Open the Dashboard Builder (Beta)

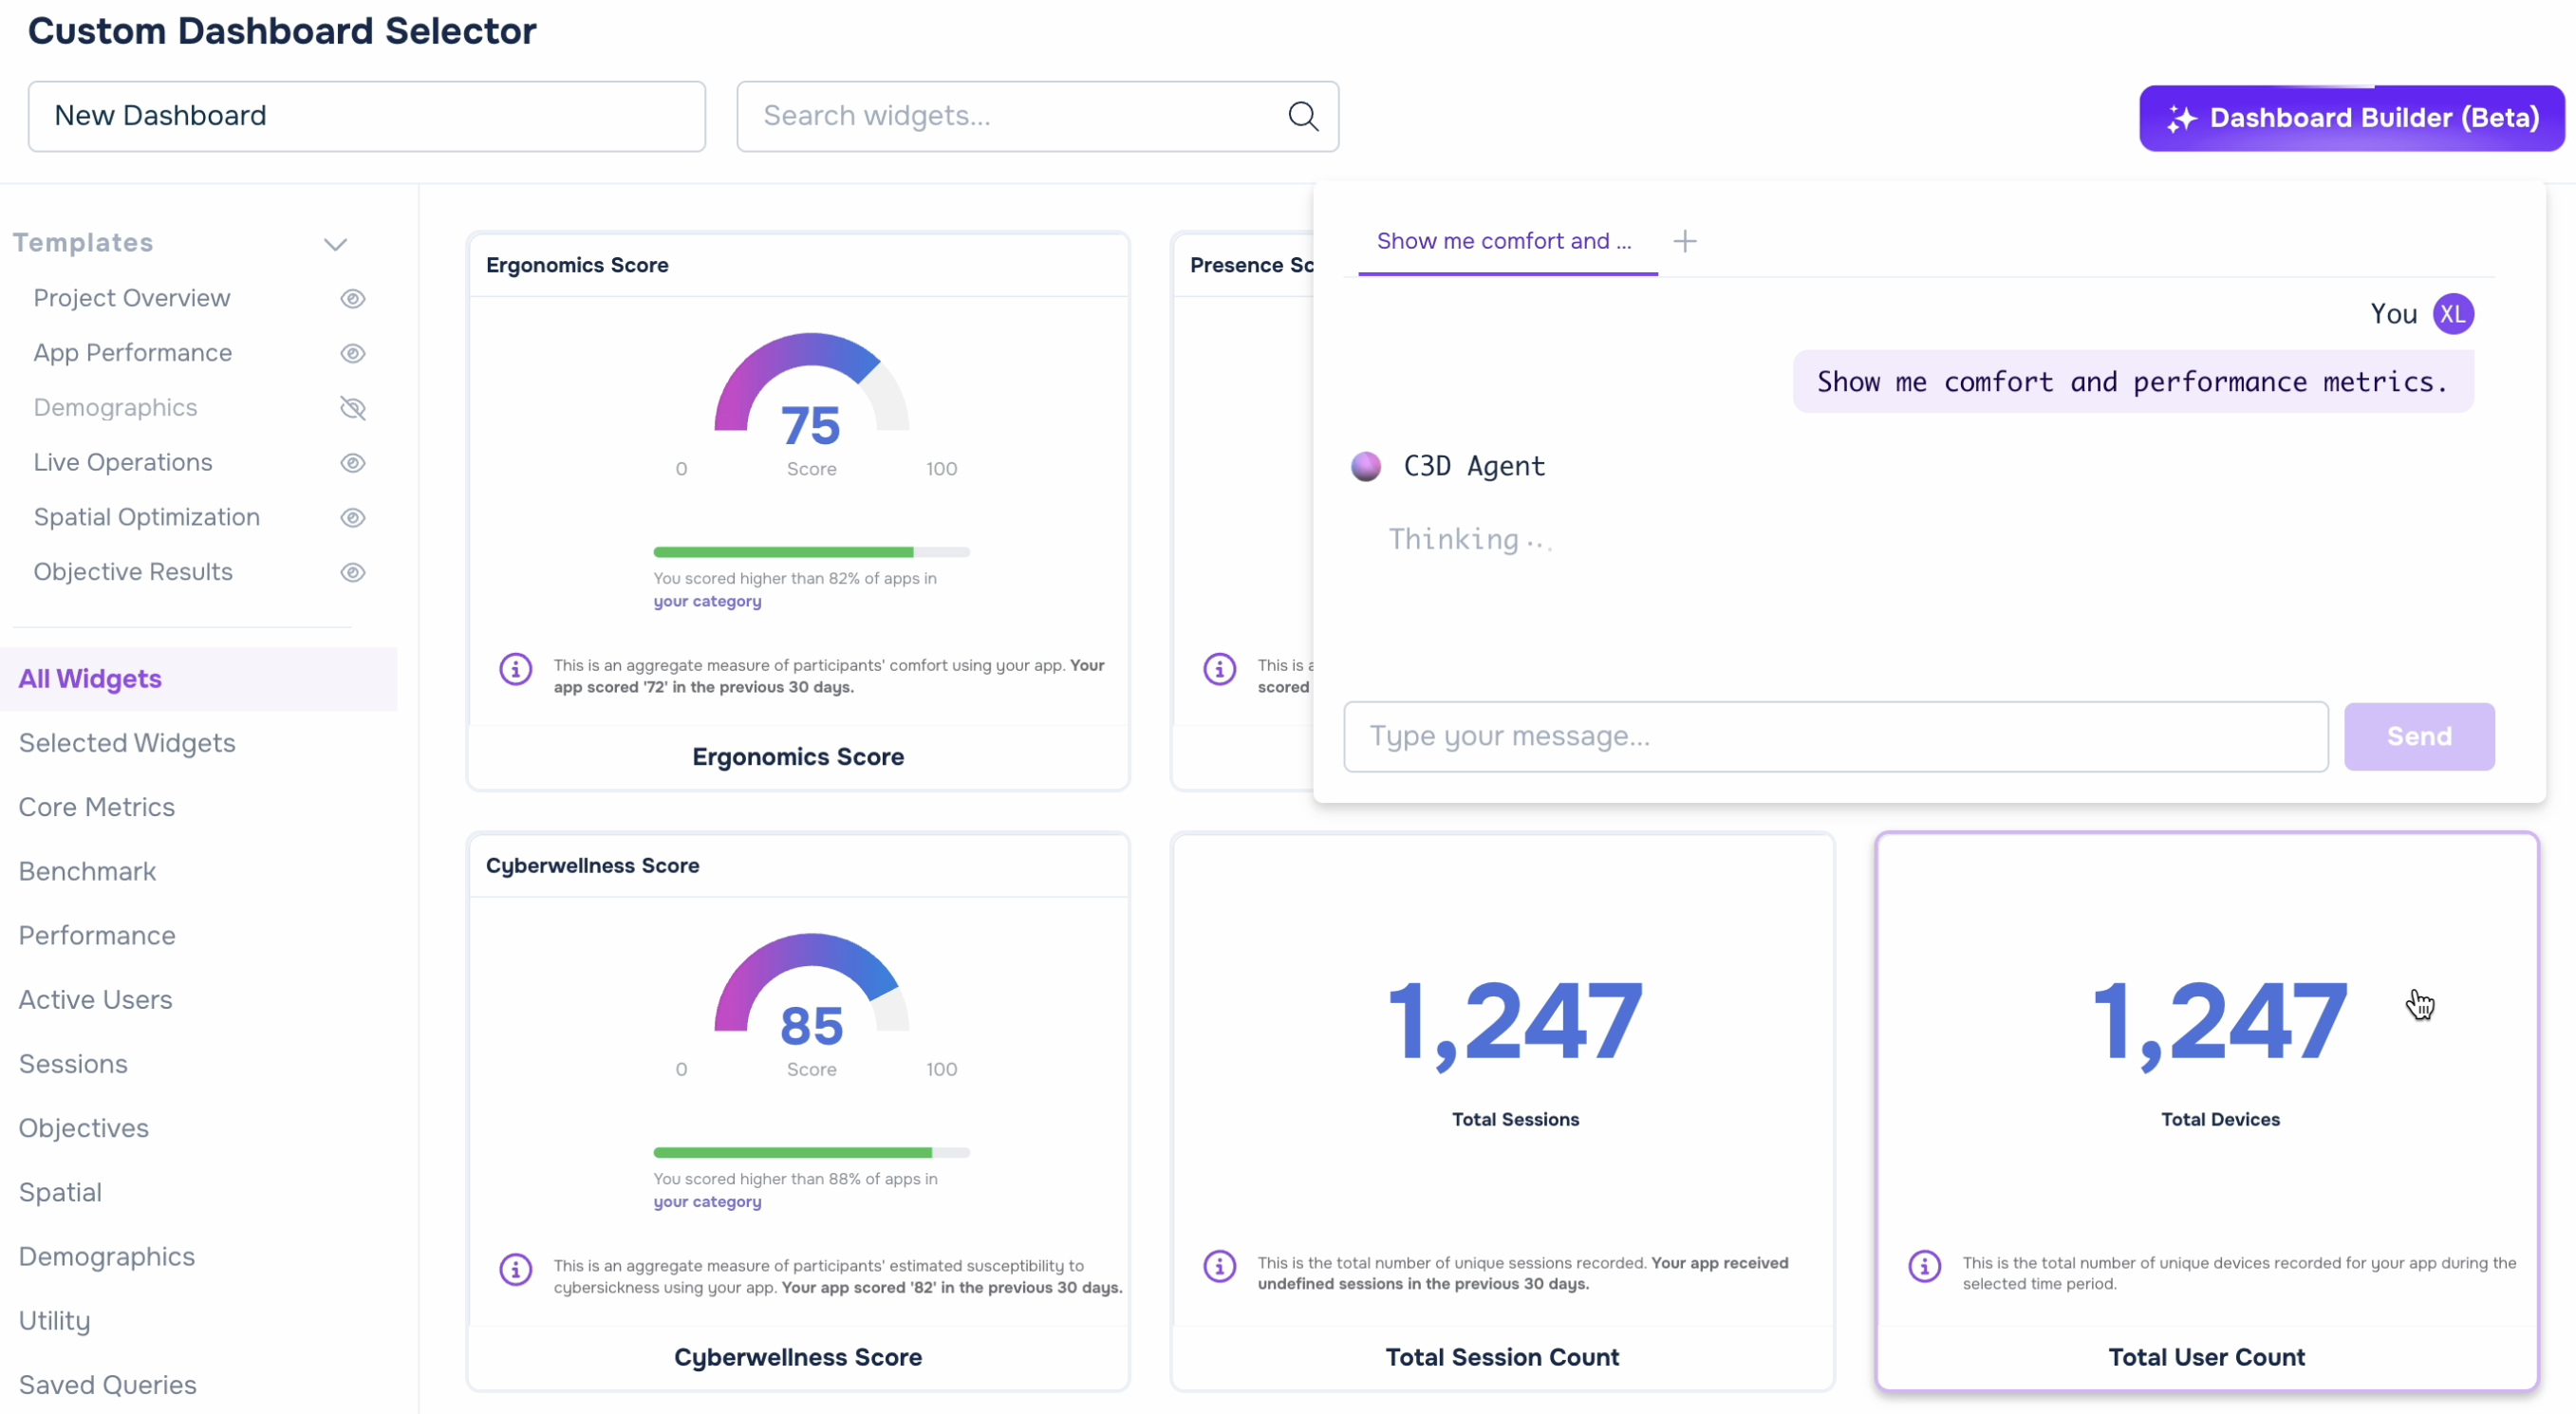click(2352, 118)
